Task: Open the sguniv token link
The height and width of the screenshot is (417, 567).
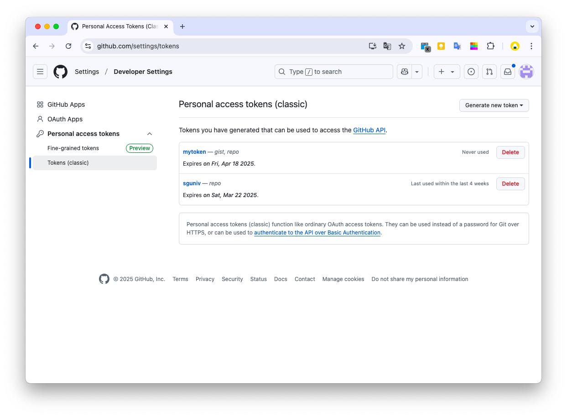Action: tap(192, 183)
